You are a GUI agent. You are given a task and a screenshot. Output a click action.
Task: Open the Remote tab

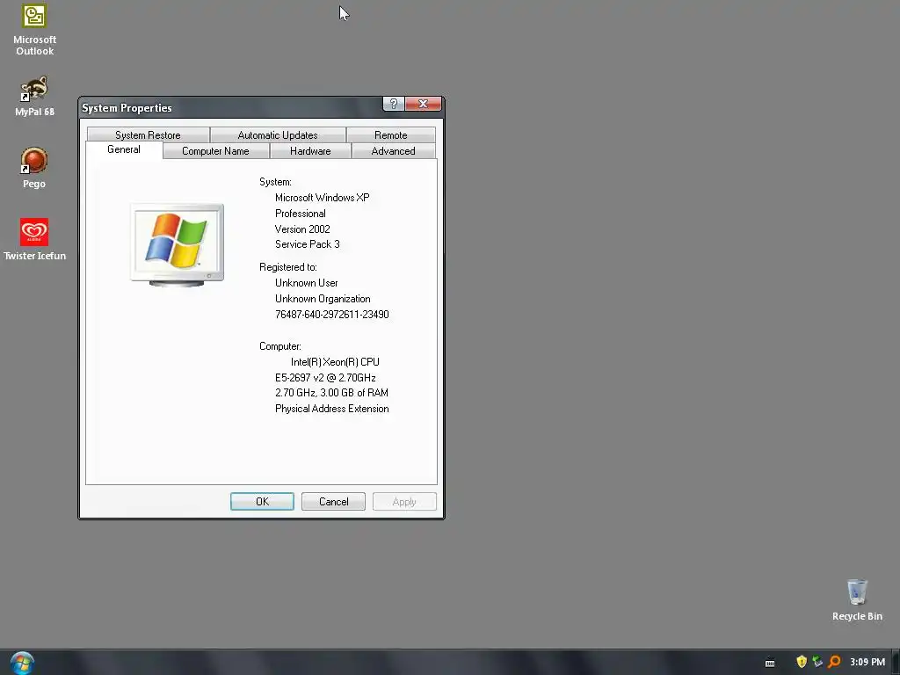391,134
